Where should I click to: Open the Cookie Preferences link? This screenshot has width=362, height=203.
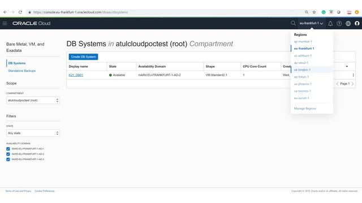tap(45, 191)
